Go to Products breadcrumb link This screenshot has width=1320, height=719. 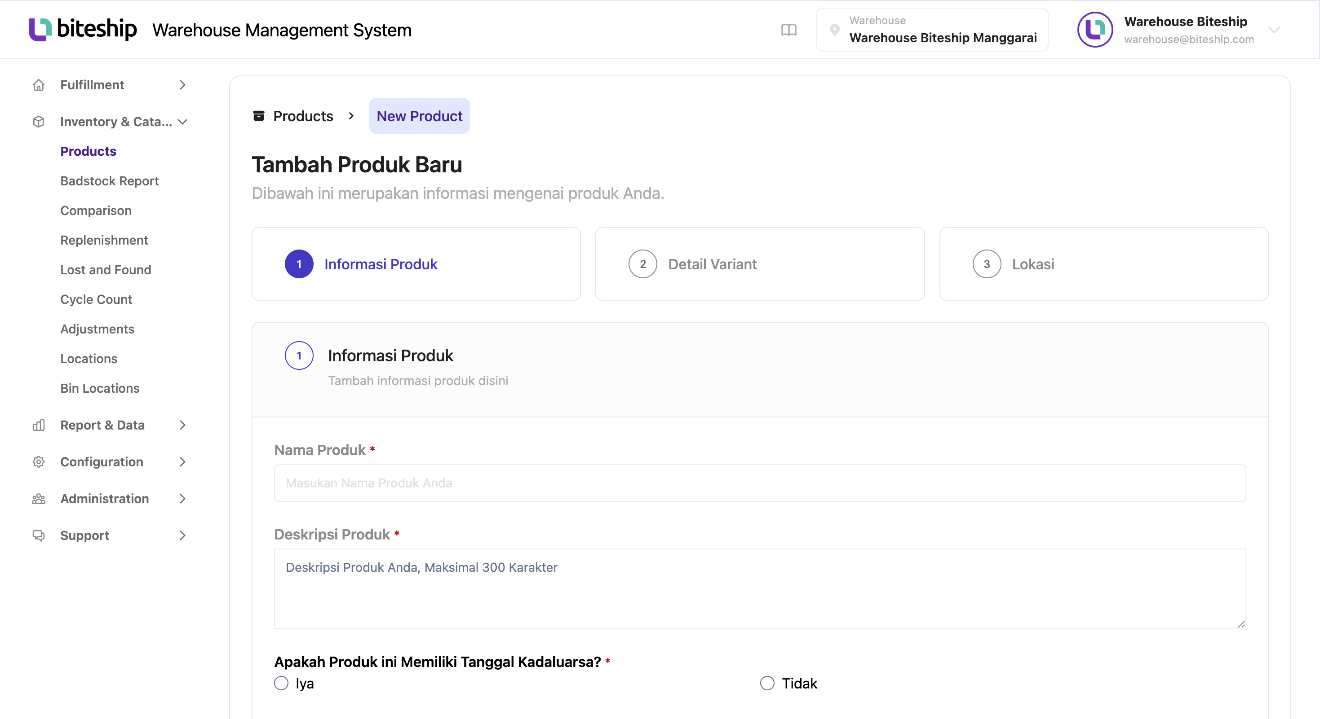pyautogui.click(x=303, y=116)
